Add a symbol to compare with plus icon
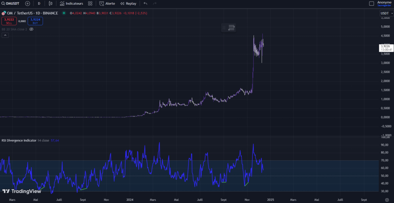The width and height of the screenshot is (394, 203). click(x=27, y=3)
